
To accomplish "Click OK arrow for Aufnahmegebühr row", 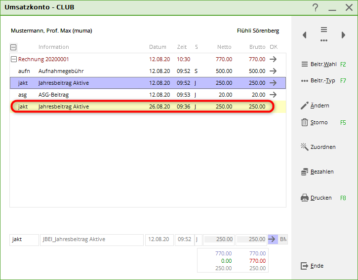I will pyautogui.click(x=273, y=71).
